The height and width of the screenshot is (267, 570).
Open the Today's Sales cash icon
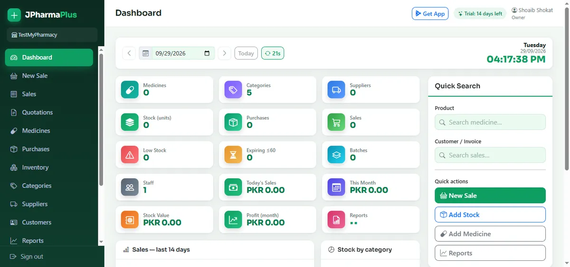[233, 187]
